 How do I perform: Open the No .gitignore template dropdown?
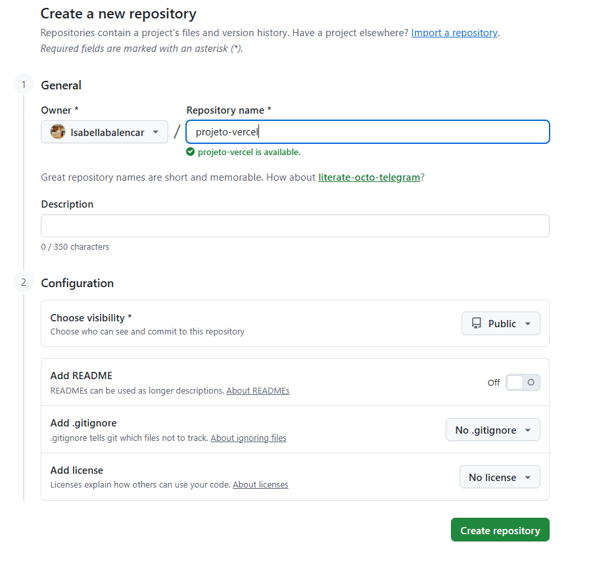(x=492, y=430)
